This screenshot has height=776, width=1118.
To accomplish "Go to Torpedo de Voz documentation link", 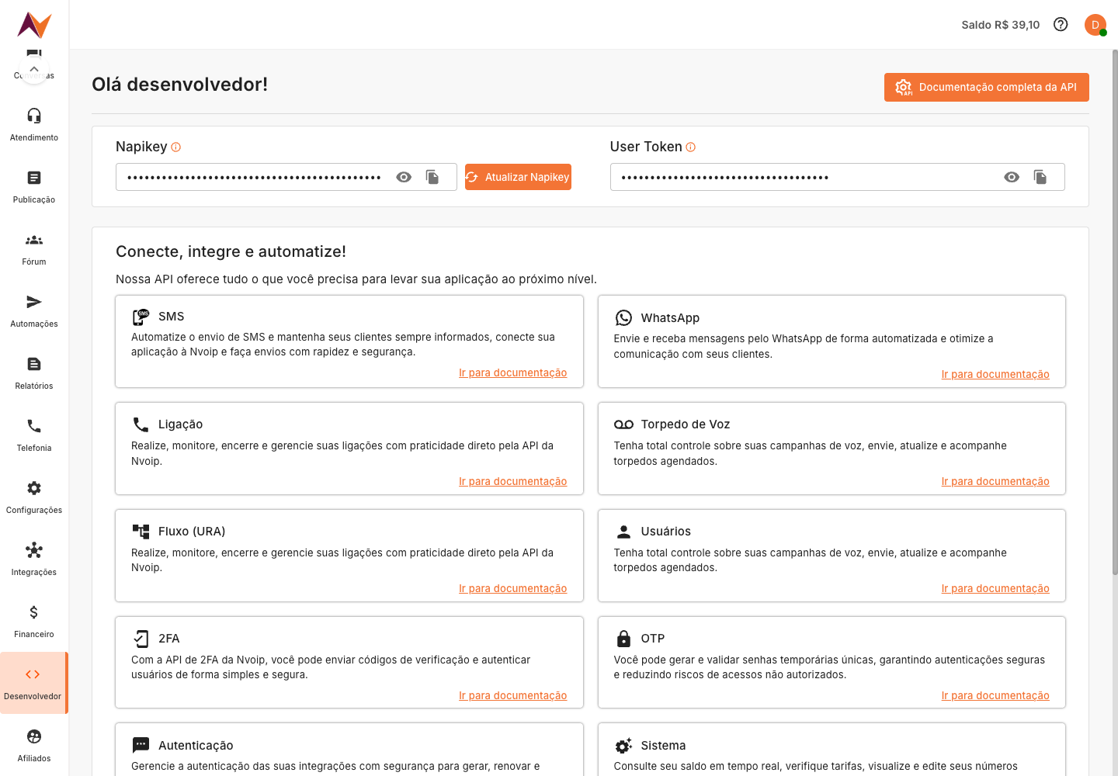I will click(995, 481).
